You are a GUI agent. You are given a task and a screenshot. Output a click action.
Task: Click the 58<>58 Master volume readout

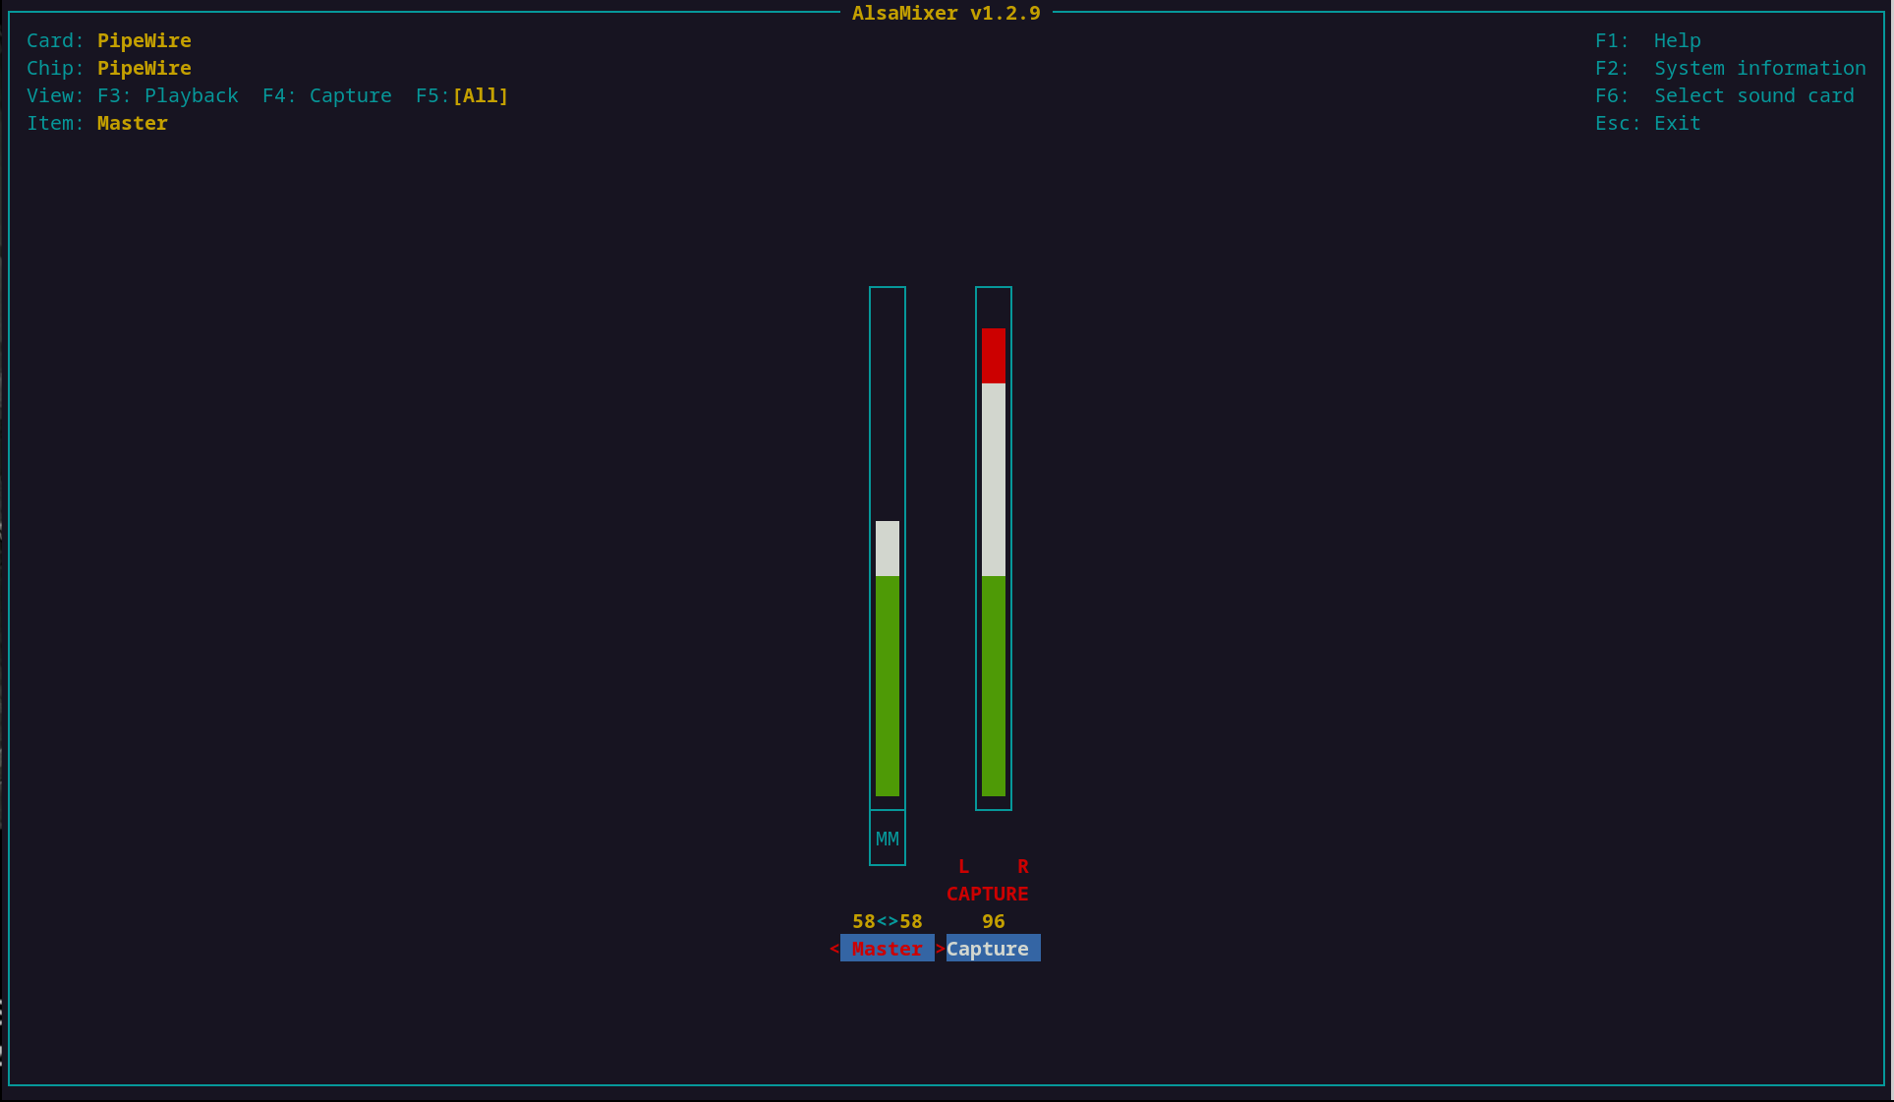click(x=887, y=921)
